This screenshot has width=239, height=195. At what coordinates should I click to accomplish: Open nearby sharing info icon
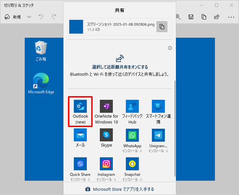click(170, 48)
